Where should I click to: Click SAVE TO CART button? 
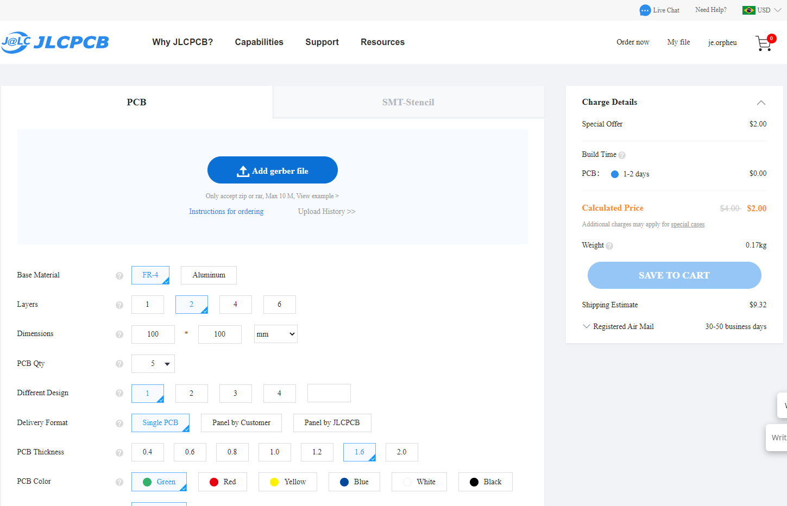[675, 275]
